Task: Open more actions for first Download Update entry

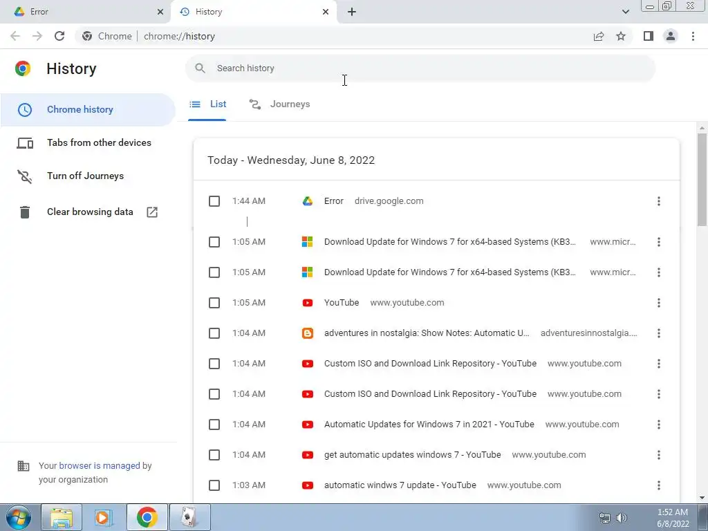Action: point(659,242)
